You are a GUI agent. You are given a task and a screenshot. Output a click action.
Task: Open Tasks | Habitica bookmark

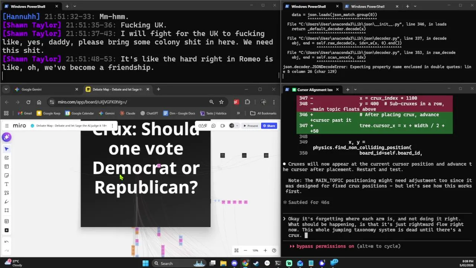click(x=213, y=113)
